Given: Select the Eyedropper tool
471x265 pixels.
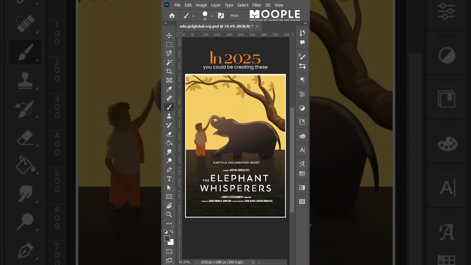Looking at the screenshot, I should pyautogui.click(x=169, y=89).
